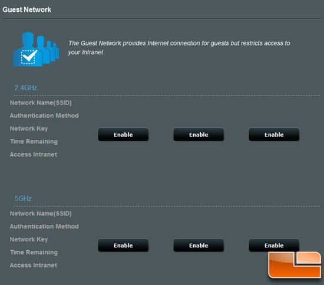Screen dimensions: 324x285
Task: Click Network Key label under 2.4GHz
Action: (29, 129)
